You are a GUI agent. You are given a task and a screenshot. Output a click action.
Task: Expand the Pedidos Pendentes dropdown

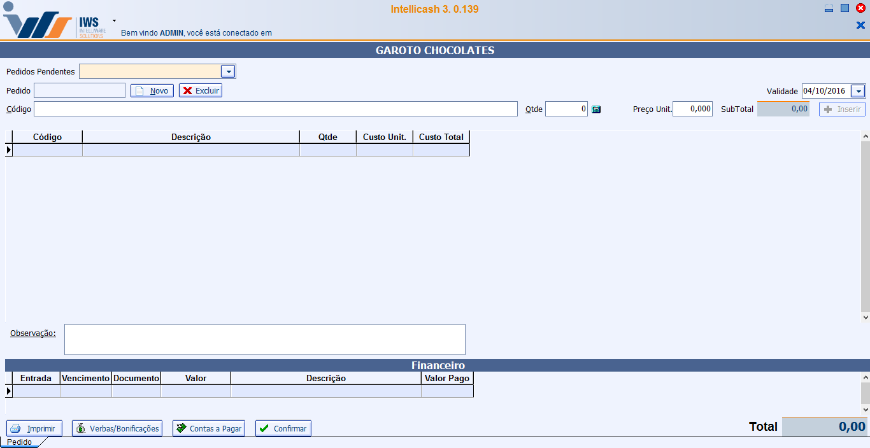pyautogui.click(x=228, y=71)
